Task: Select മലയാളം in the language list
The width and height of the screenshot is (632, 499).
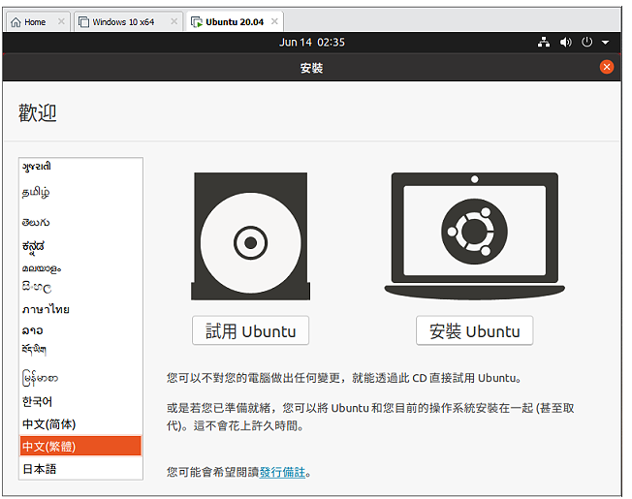Action: (80, 268)
